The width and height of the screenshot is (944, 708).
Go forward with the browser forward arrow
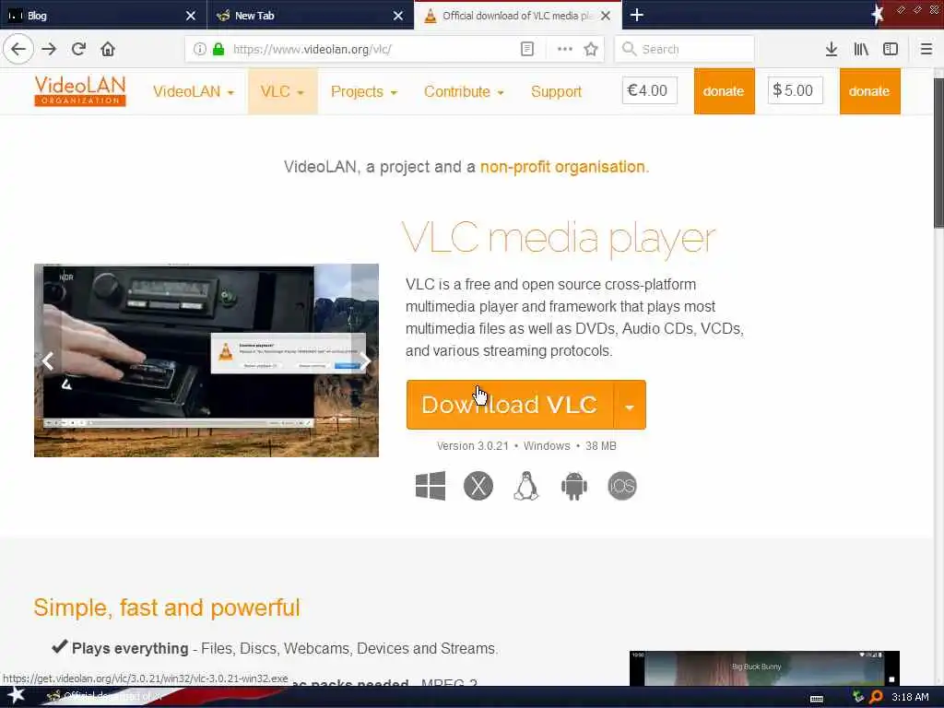[x=49, y=49]
